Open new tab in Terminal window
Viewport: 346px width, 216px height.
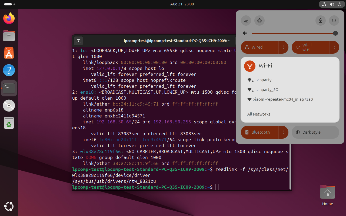[78, 41]
